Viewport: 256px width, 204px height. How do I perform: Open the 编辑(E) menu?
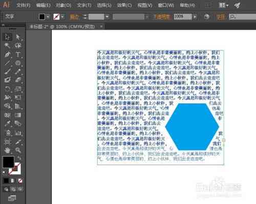click(43, 6)
